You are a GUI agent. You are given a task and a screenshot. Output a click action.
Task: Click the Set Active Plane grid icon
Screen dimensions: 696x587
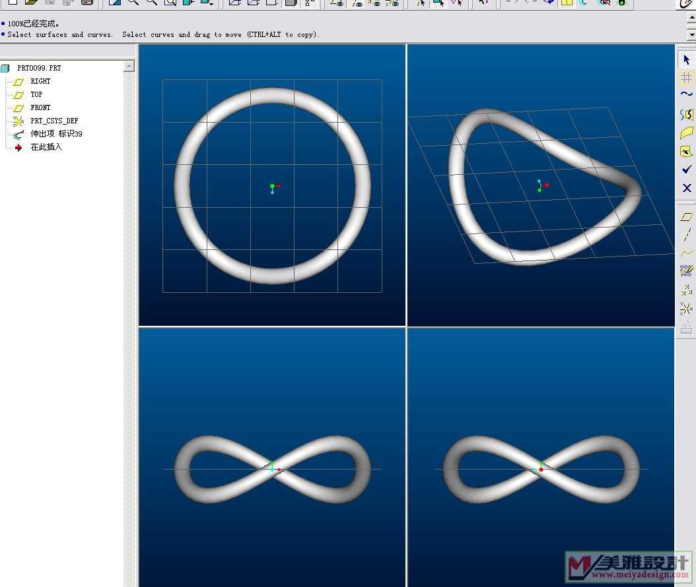pyautogui.click(x=686, y=78)
